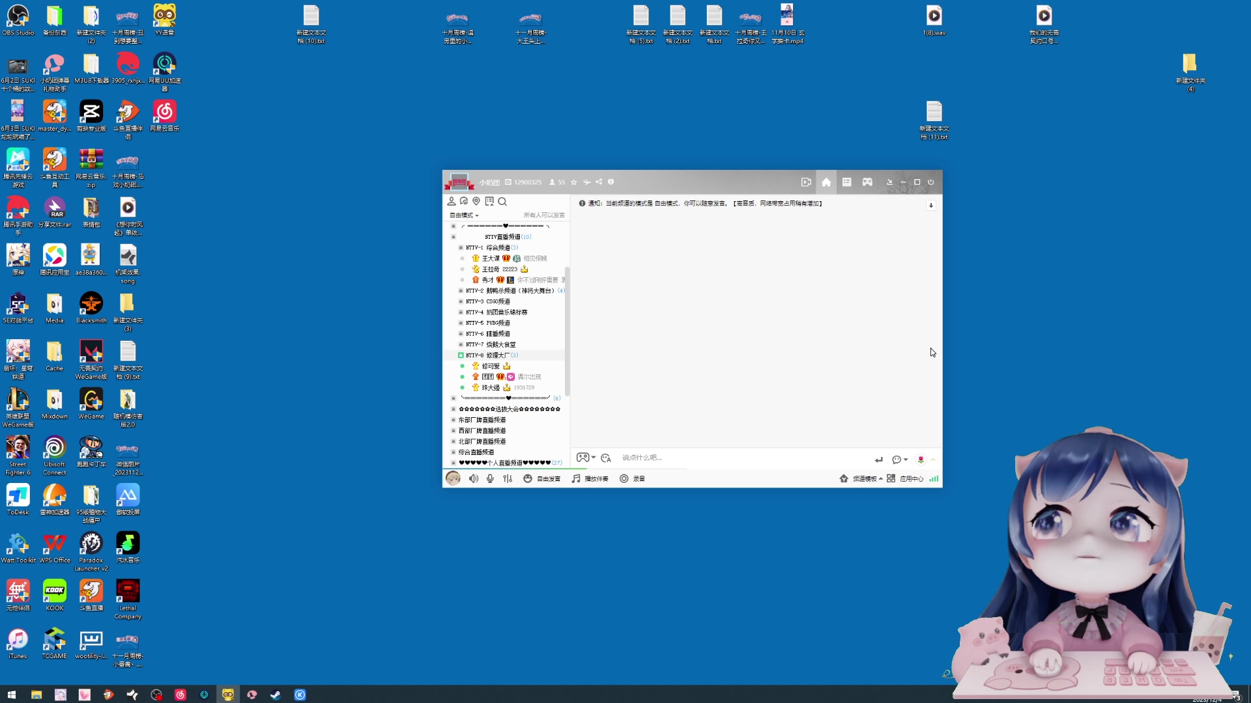This screenshot has width=1251, height=703.
Task: Toggle 播放伴奏 accompaniment playback
Action: [x=590, y=478]
